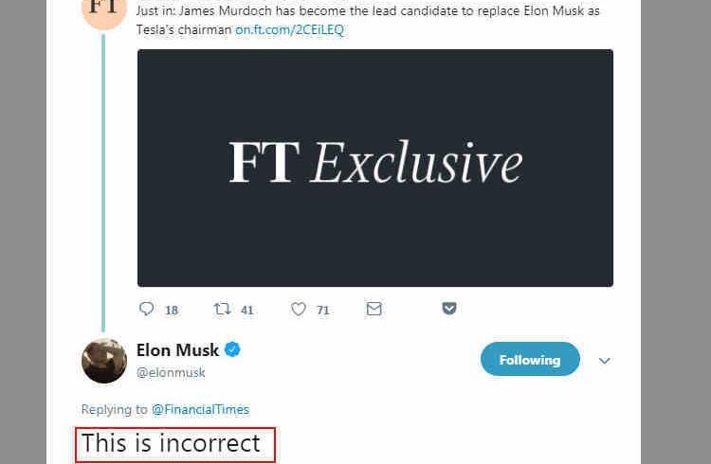Click the Elon Musk display name
The height and width of the screenshot is (464, 711).
point(177,350)
